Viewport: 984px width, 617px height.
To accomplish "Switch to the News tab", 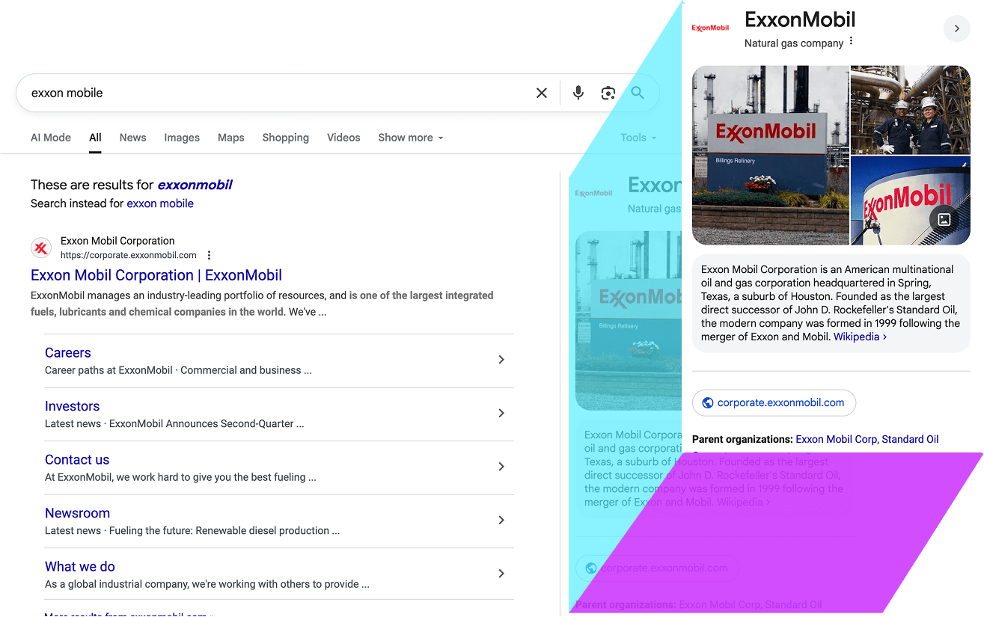I will tap(133, 138).
